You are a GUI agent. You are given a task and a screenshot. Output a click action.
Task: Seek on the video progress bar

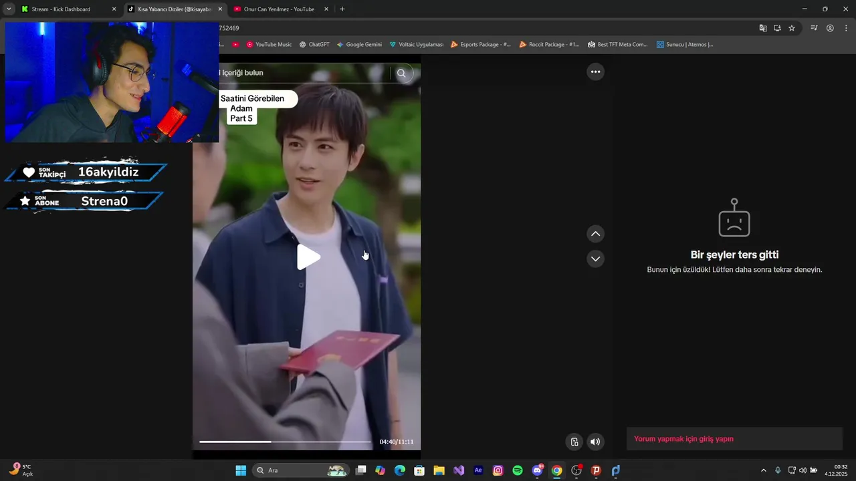(285, 442)
